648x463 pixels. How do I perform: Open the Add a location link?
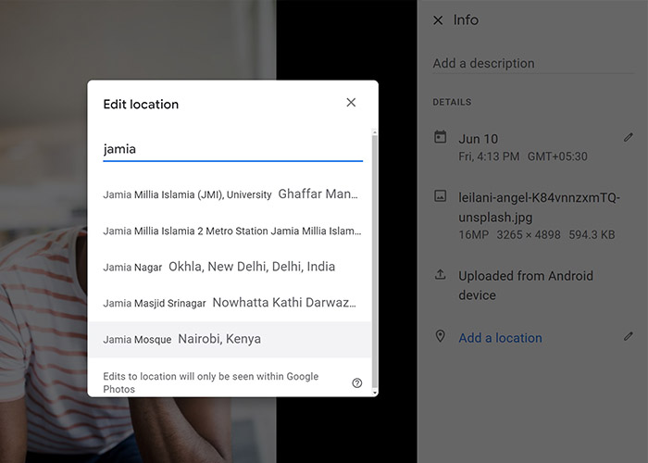coord(500,338)
